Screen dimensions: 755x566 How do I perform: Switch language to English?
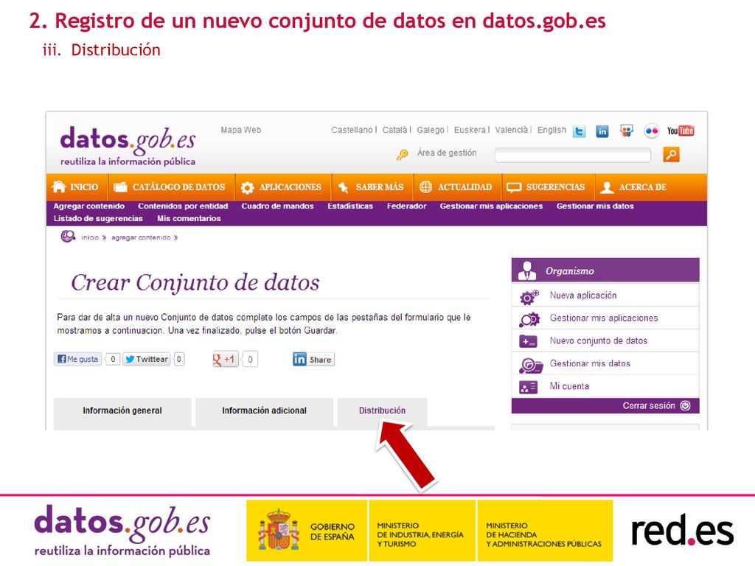point(552,130)
